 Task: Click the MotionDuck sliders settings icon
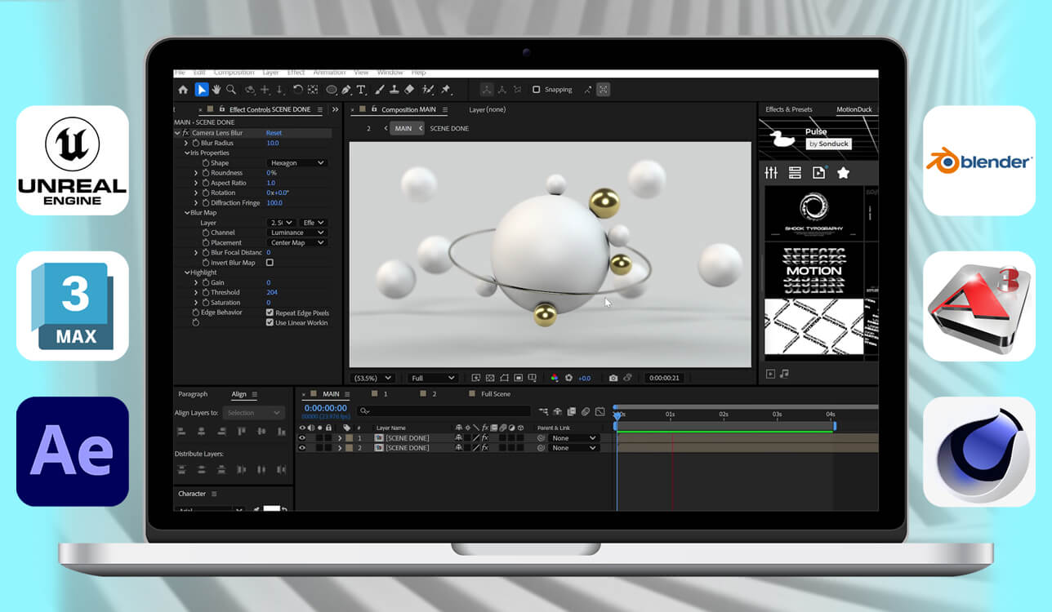click(771, 173)
